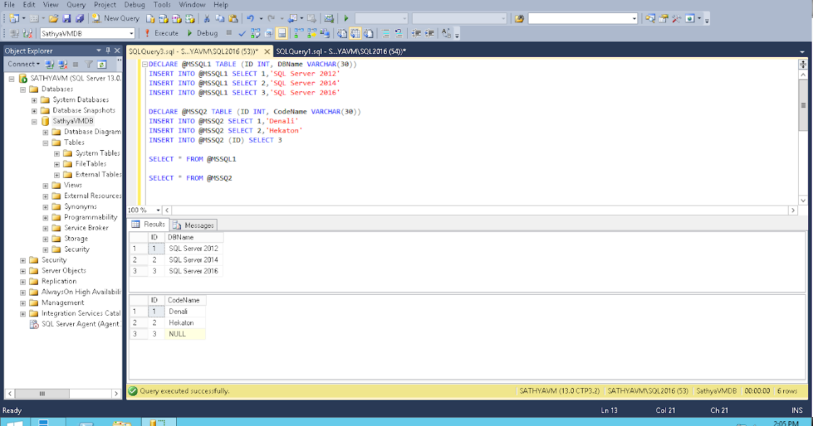The width and height of the screenshot is (813, 426).
Task: Click the Comment out selected lines icon
Action: click(385, 33)
